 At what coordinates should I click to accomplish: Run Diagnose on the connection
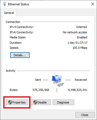click(x=63, y=102)
